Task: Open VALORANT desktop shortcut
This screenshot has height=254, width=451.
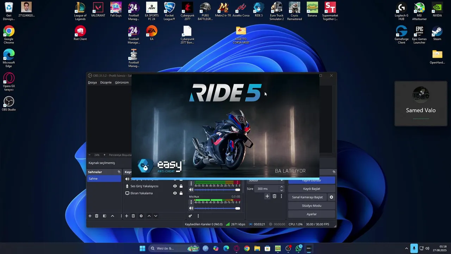Action: (x=98, y=10)
